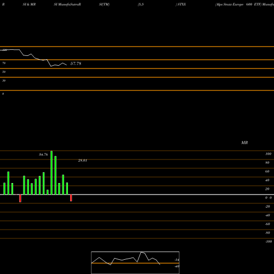The width and height of the screenshot is (274, 274).
Task: Click the 'SI MunafaSutraR' header text
Action: point(67,4)
